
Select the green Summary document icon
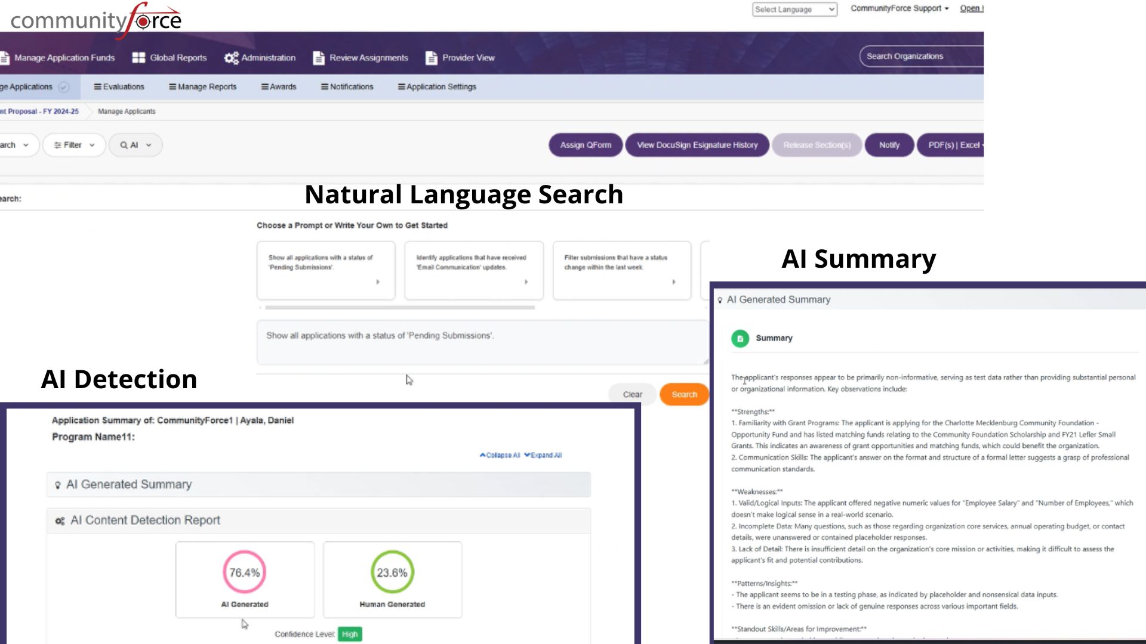740,338
